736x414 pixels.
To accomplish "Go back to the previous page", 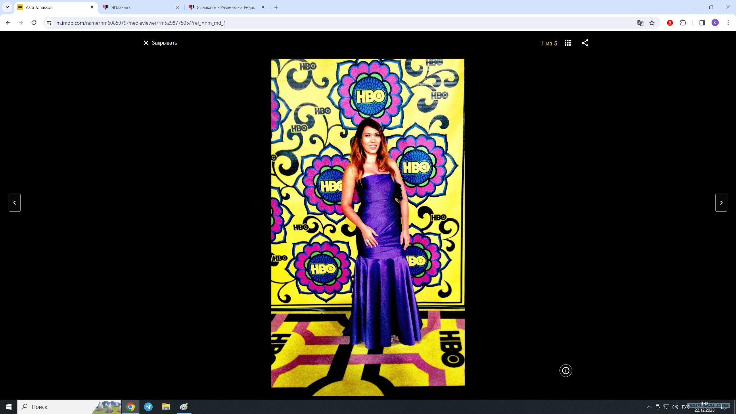I will 8,23.
